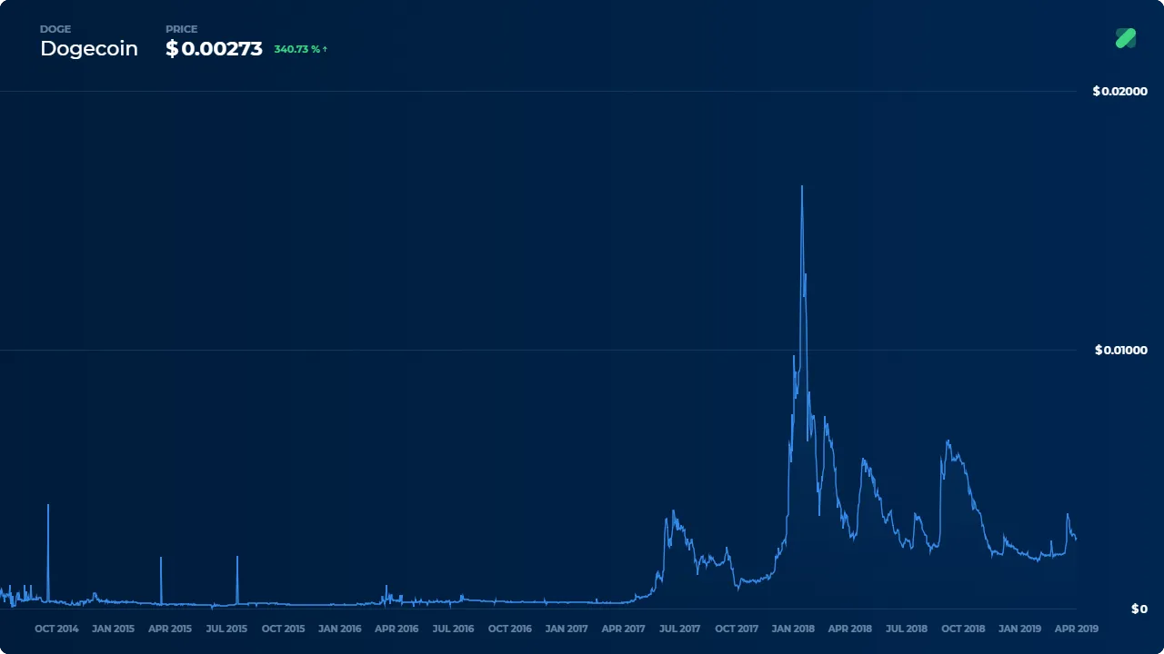This screenshot has height=654, width=1164.
Task: Click the highest price peak in January 2018
Action: click(x=801, y=187)
